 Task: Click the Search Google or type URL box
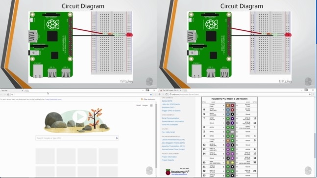point(77,138)
